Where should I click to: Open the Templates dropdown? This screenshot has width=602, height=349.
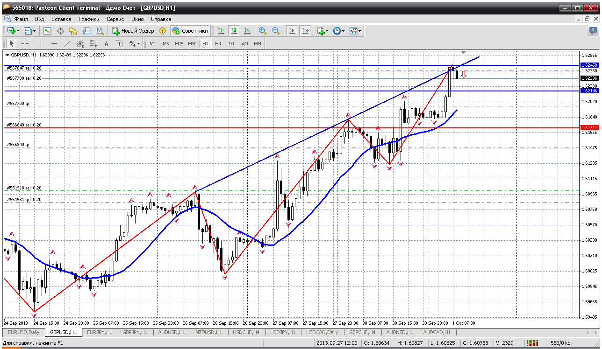coord(355,31)
